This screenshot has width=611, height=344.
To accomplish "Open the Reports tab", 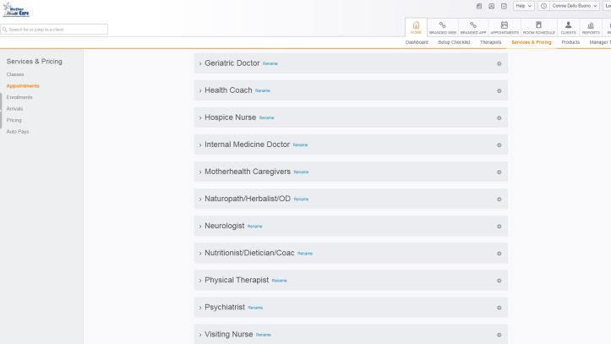I will (x=591, y=28).
